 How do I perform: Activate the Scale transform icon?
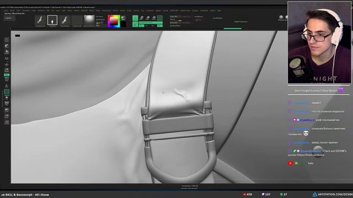point(148,18)
